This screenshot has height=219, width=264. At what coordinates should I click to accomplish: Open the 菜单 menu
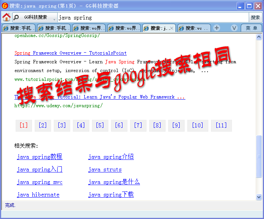251,28
